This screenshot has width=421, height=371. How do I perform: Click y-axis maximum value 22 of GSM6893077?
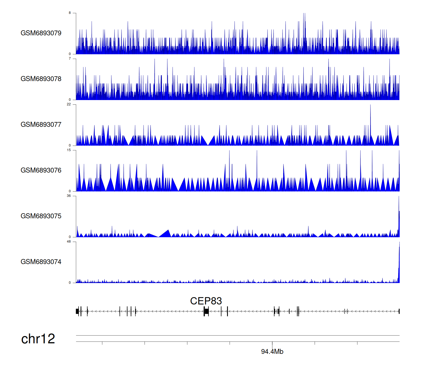[69, 105]
